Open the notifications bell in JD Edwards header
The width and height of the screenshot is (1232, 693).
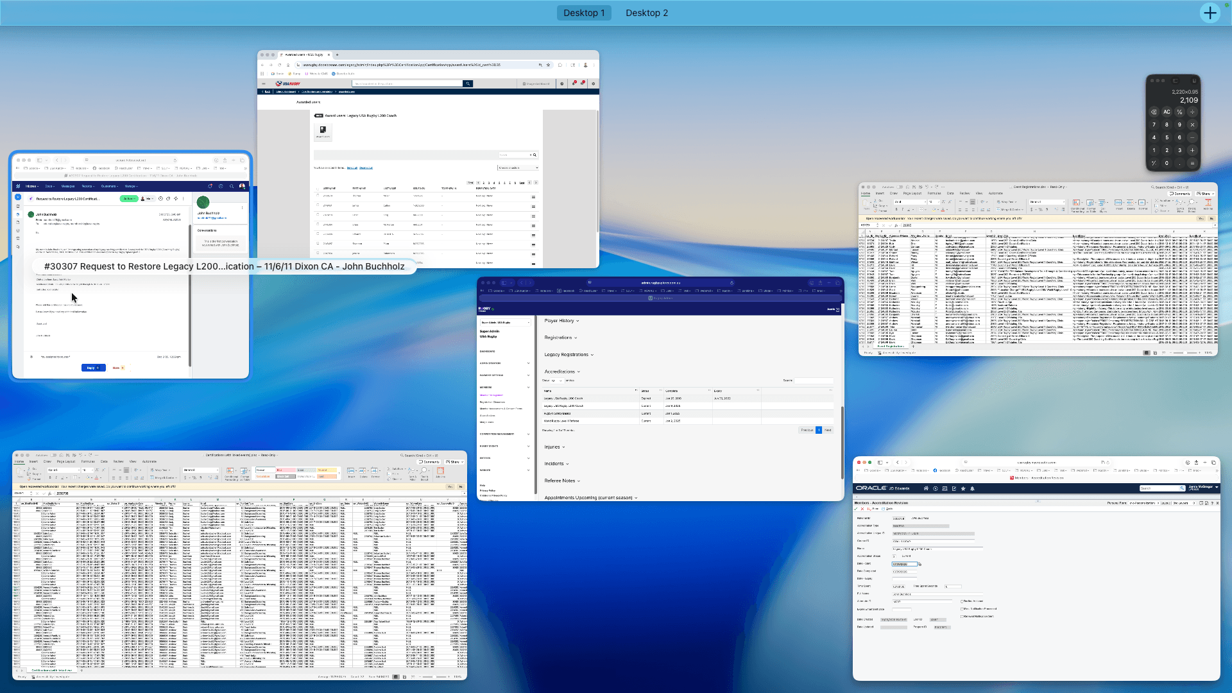tap(972, 488)
